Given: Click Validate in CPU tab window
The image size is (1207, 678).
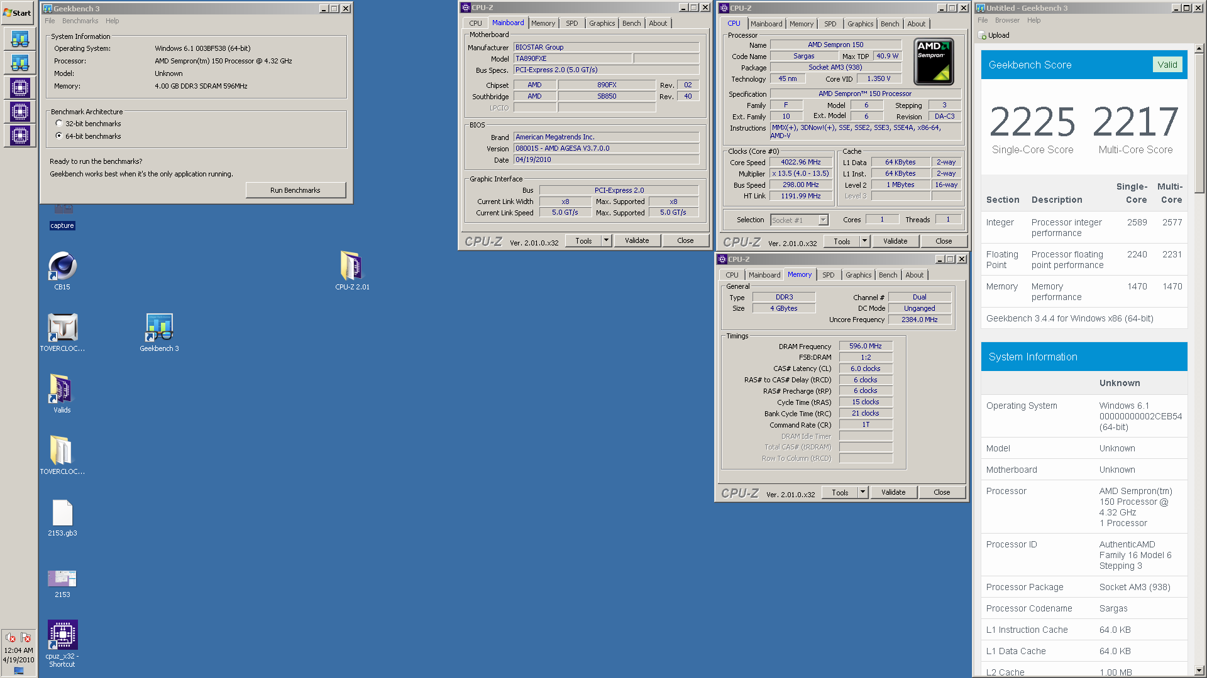Looking at the screenshot, I should 895,241.
